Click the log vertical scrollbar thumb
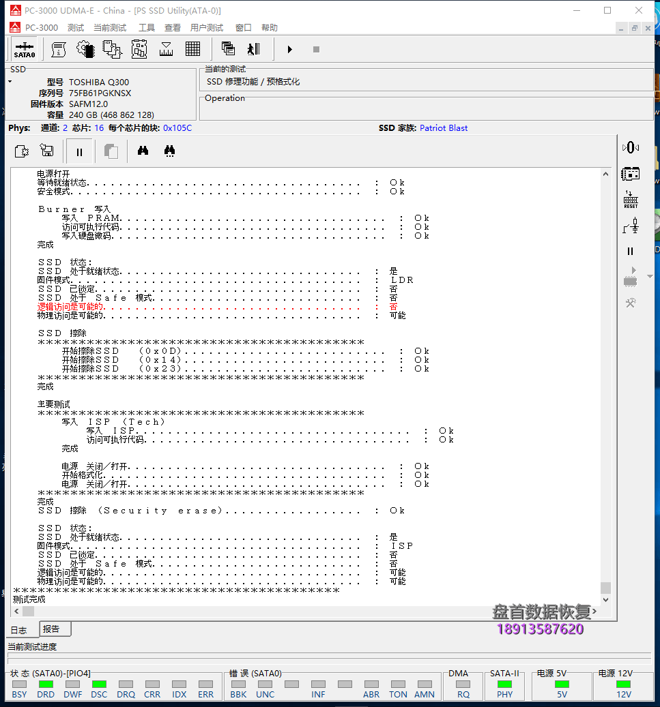The height and width of the screenshot is (707, 660). tap(606, 588)
